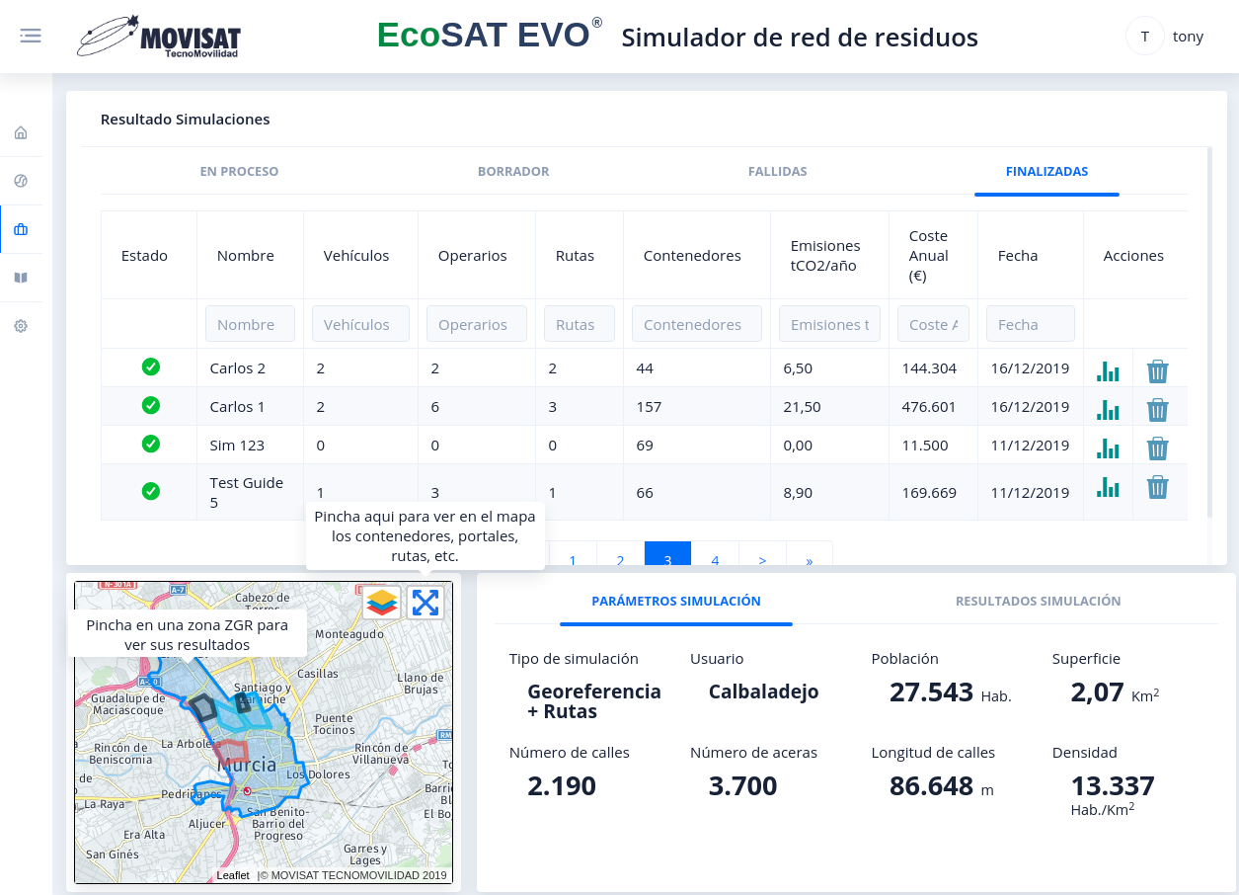This screenshot has height=895, width=1239.
Task: Jump to the last results page
Action: pos(810,559)
